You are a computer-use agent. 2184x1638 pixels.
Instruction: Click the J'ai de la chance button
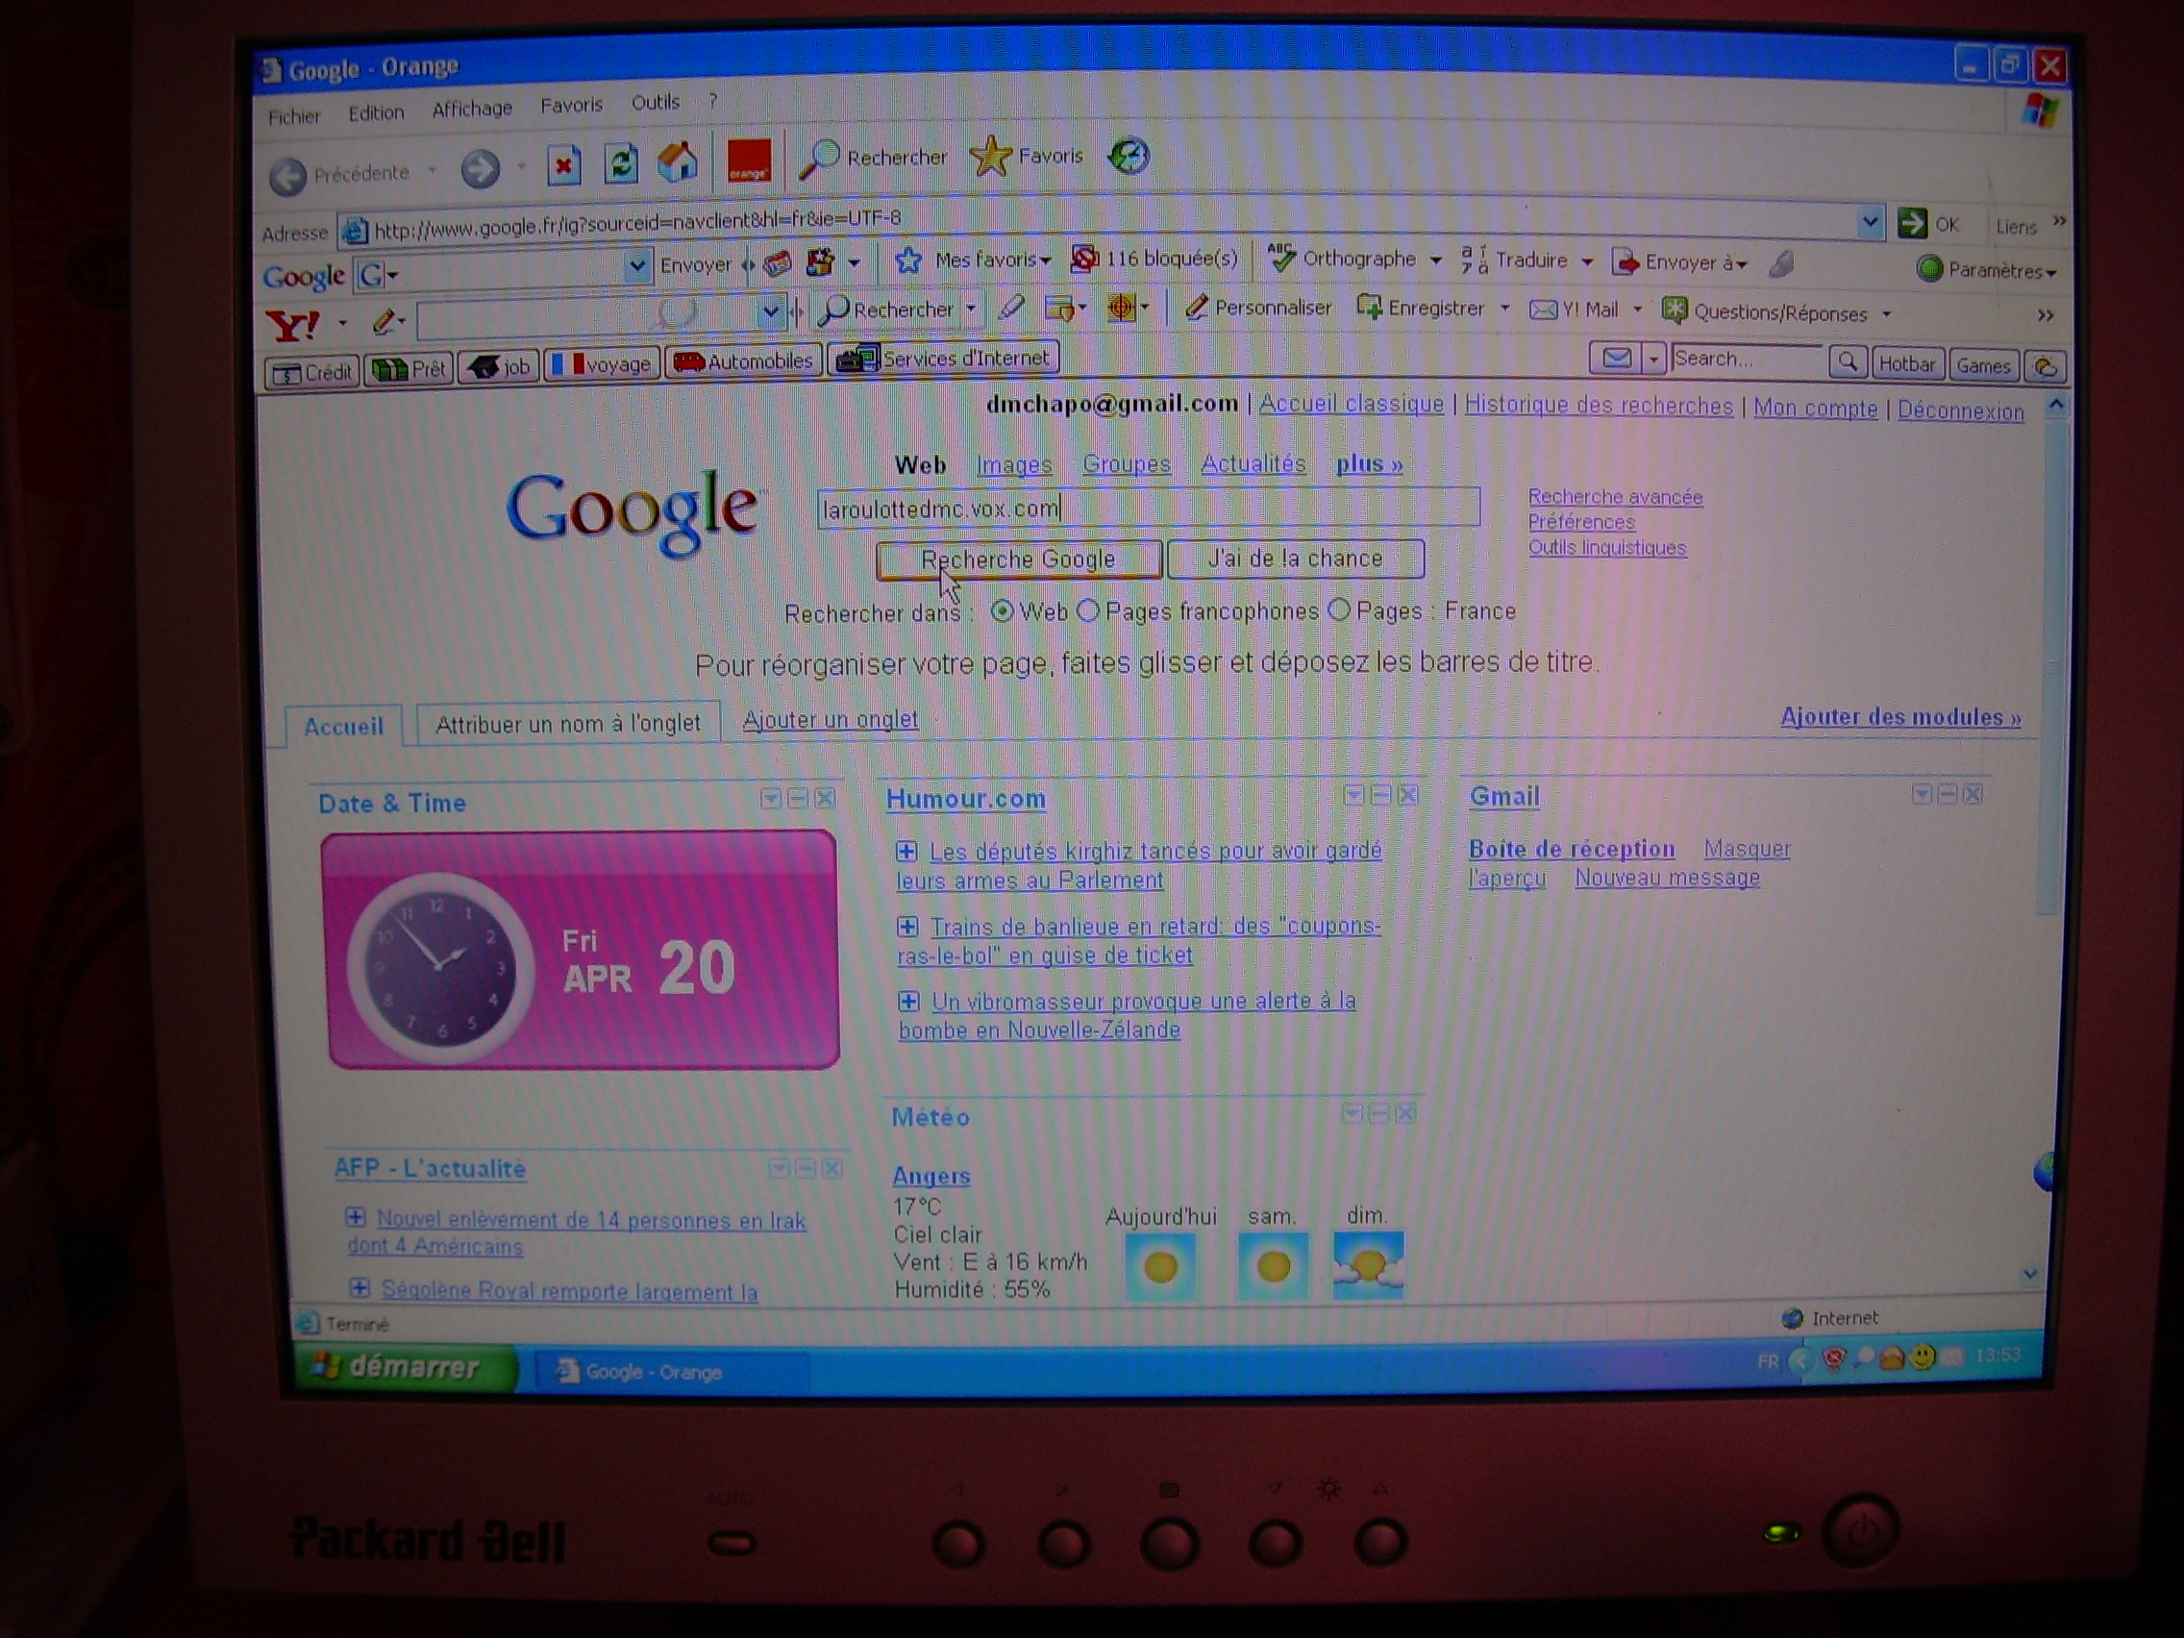[1296, 558]
